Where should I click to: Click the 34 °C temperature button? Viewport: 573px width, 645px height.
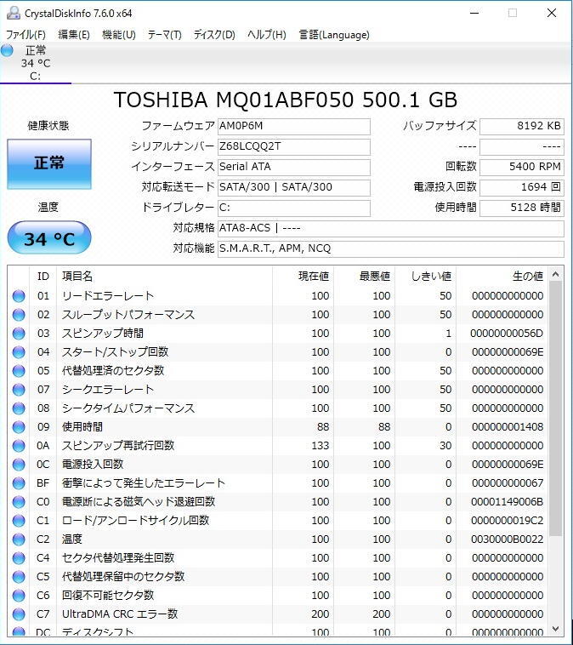[49, 237]
